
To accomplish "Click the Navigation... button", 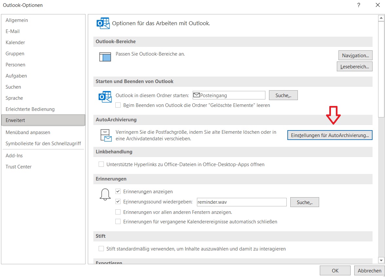I will point(355,55).
